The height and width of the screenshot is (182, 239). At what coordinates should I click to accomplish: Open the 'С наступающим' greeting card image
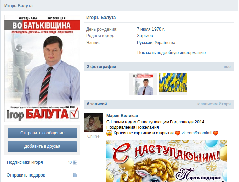click(167, 161)
